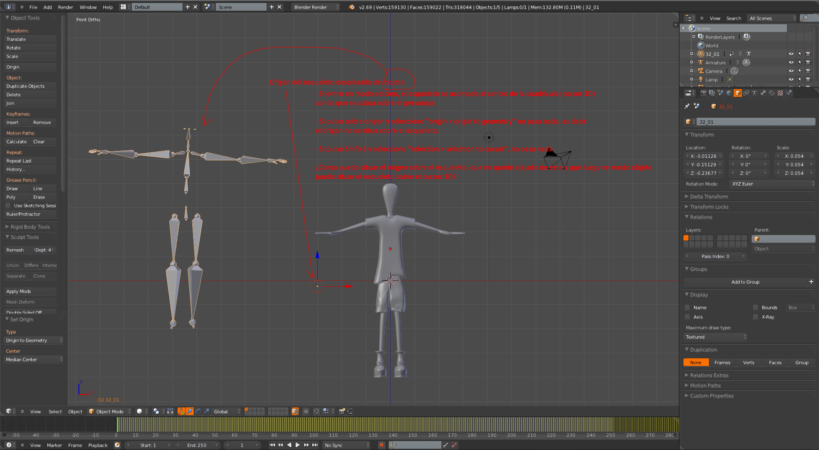Click the play animation button in timeline
This screenshot has height=450, width=819.
click(298, 445)
